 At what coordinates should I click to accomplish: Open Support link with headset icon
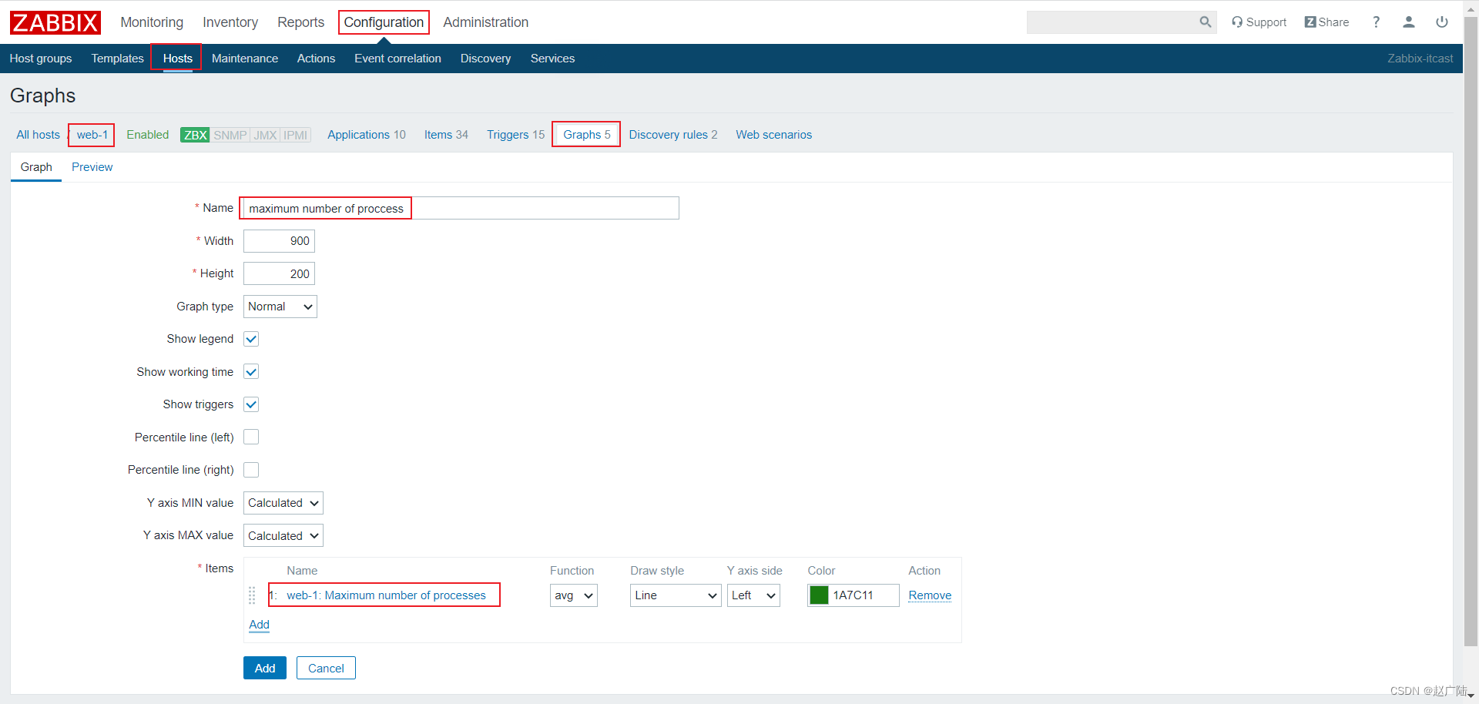[1259, 22]
